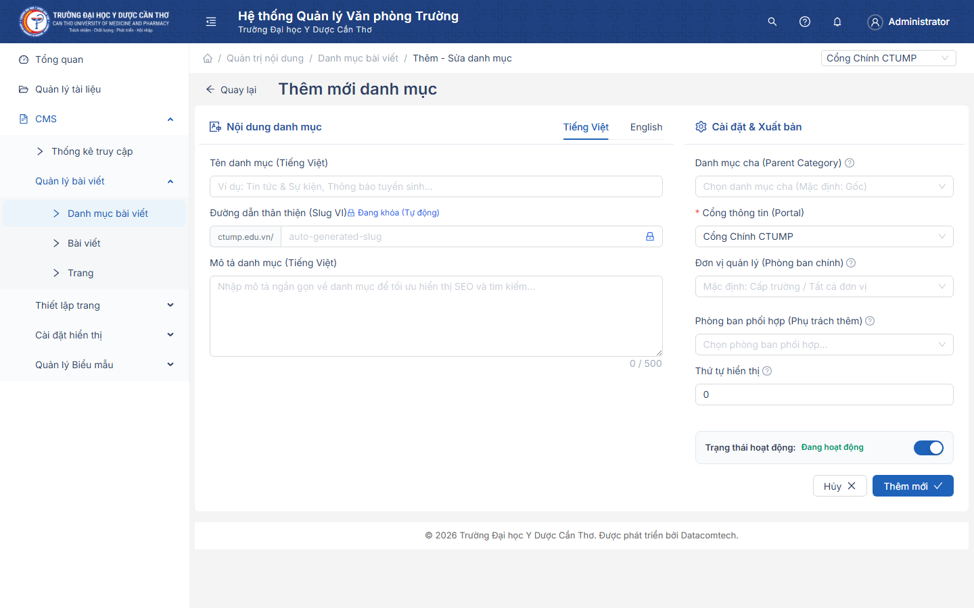974x608 pixels.
Task: Open Trang in sidebar
Action: pyautogui.click(x=95, y=273)
